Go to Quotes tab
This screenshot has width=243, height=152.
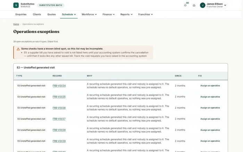click(51, 15)
